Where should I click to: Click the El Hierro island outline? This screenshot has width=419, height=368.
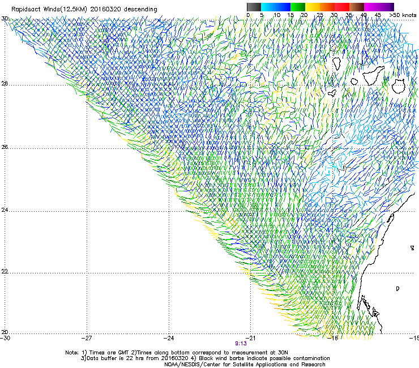[332, 93]
